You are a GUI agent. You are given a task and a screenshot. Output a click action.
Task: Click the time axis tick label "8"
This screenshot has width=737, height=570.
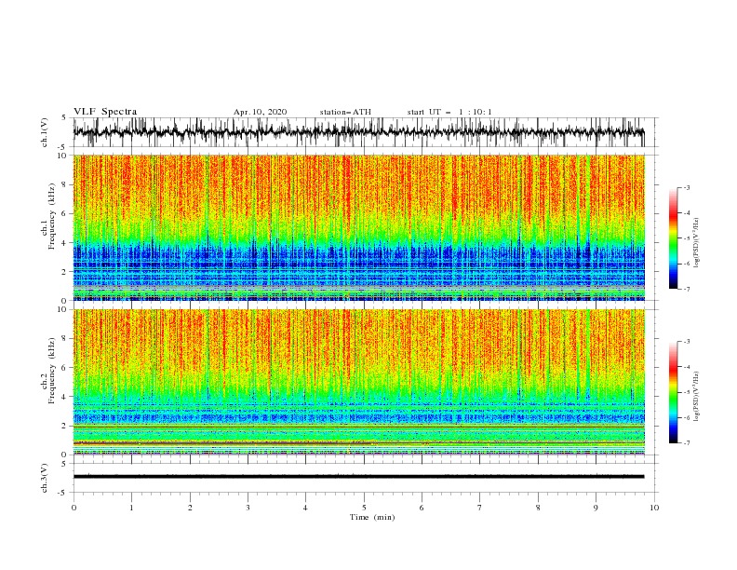538,508
